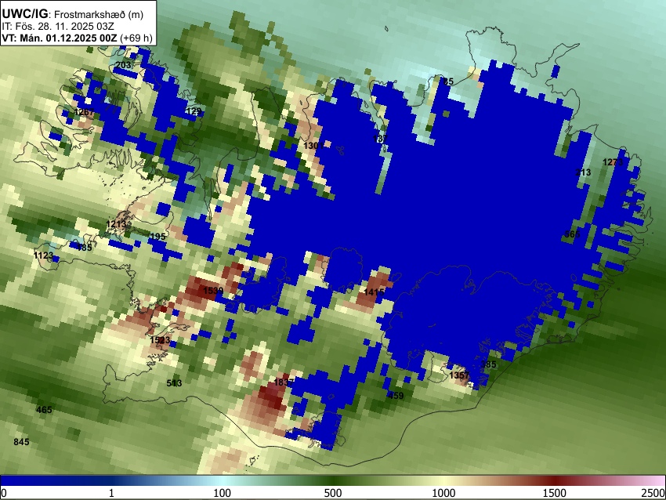666x500 pixels.
Task: Click the legend tick label '0'
Action: tap(4, 493)
